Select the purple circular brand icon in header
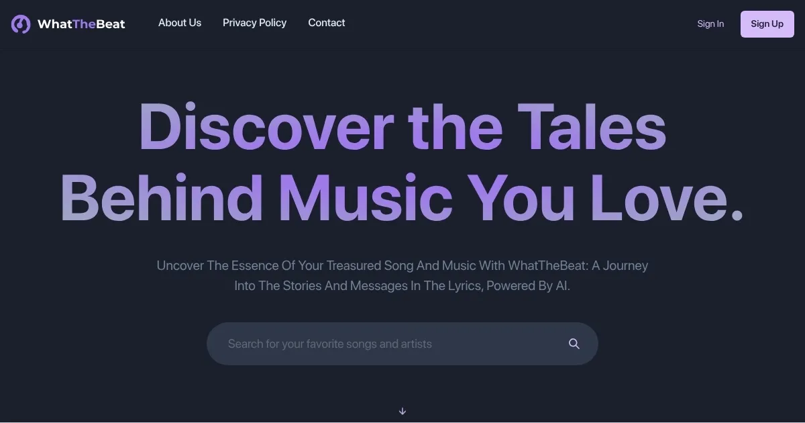805x423 pixels. click(x=19, y=23)
